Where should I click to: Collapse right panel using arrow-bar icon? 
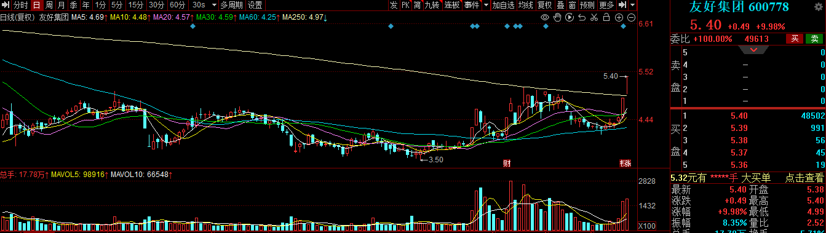coord(622,5)
